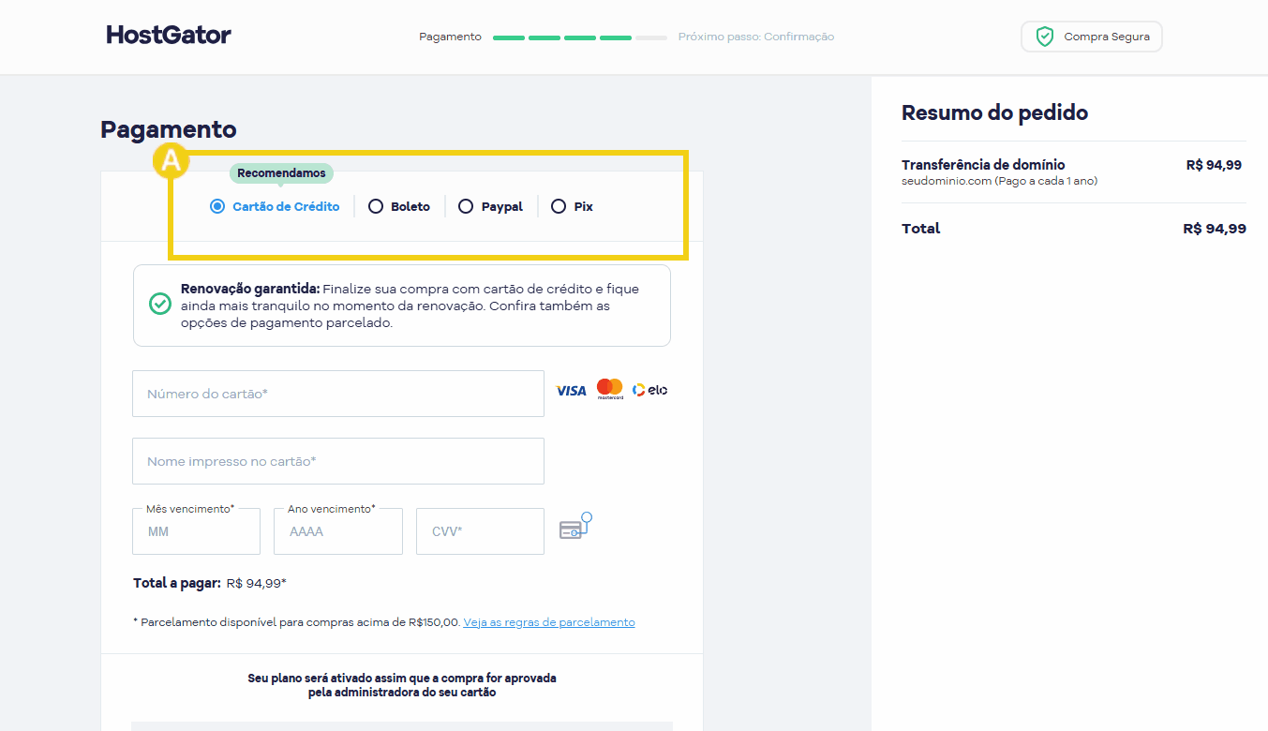1268x731 pixels.
Task: Click the Ano vencimento AAAA field
Action: (x=338, y=531)
